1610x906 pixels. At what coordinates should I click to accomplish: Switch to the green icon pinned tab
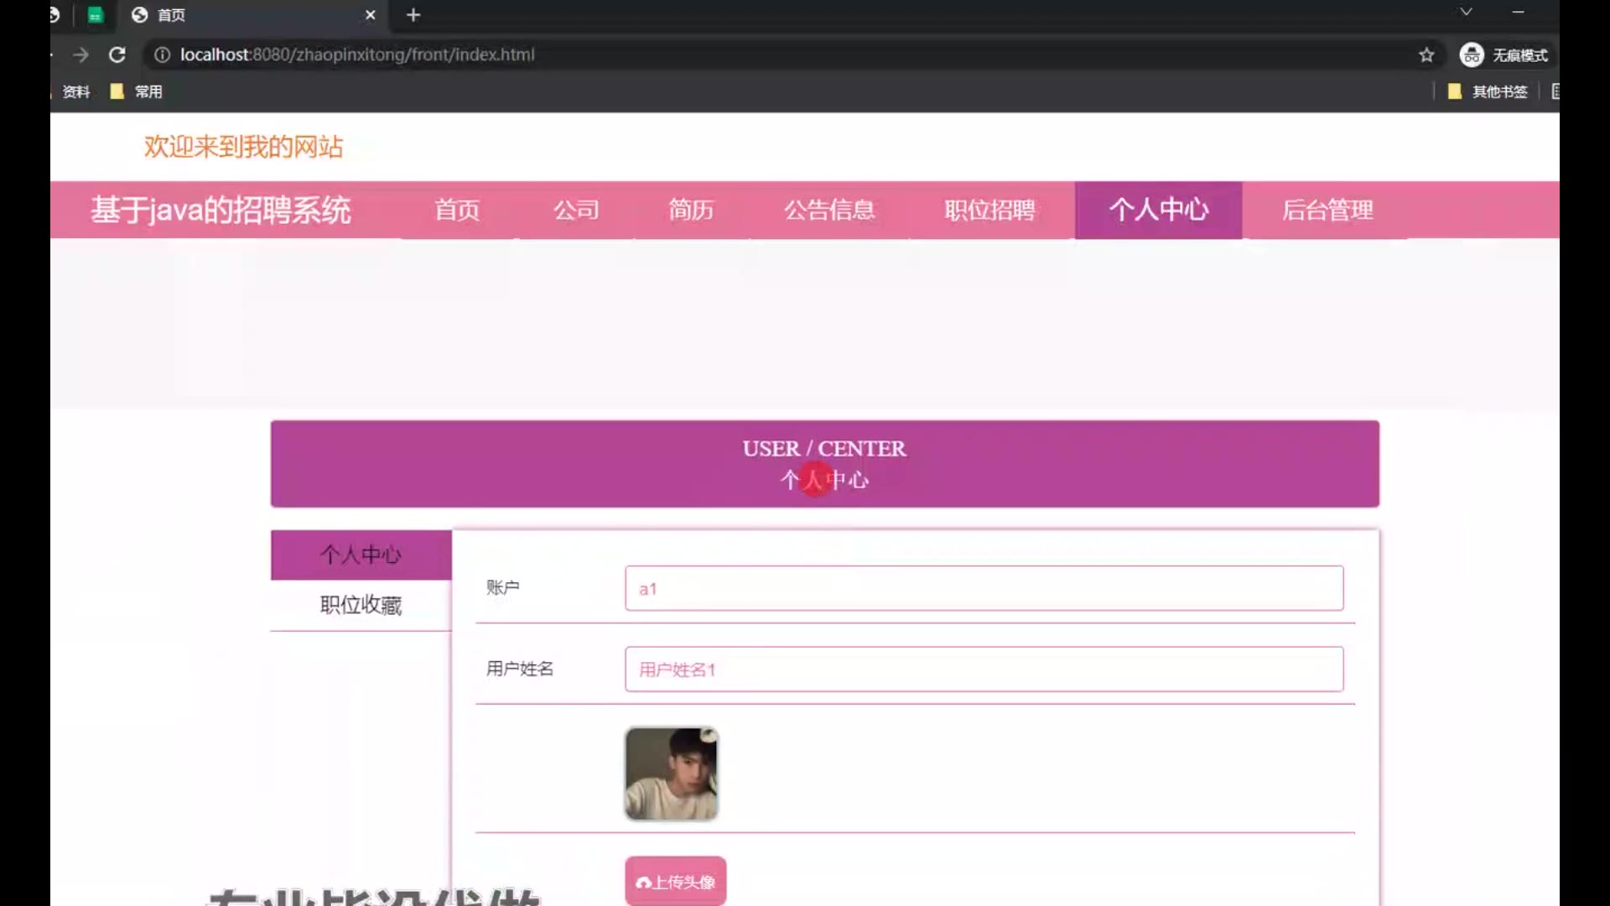96,15
